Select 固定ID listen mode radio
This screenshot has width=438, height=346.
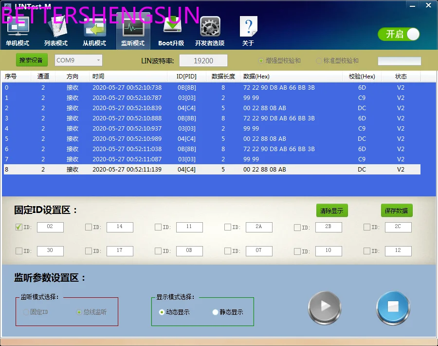tap(26, 312)
